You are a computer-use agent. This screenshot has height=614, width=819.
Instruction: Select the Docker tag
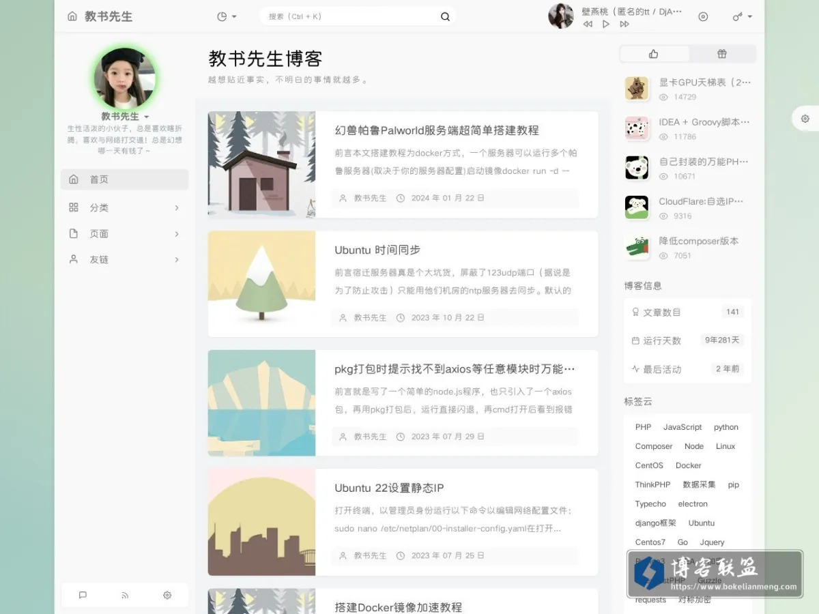689,465
